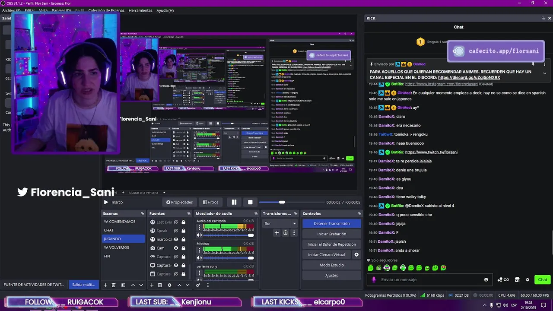Mute the Audio del escritorio channel

(x=199, y=235)
